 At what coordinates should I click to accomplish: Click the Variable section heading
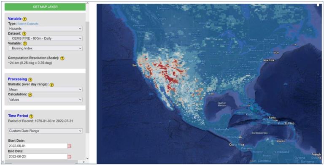coord(15,19)
